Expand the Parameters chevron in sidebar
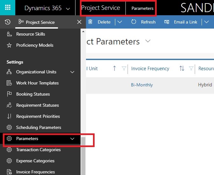The width and height of the screenshot is (214, 175). click(x=72, y=139)
